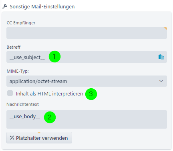
Task: Click green marker number 1
Action: click(x=54, y=56)
